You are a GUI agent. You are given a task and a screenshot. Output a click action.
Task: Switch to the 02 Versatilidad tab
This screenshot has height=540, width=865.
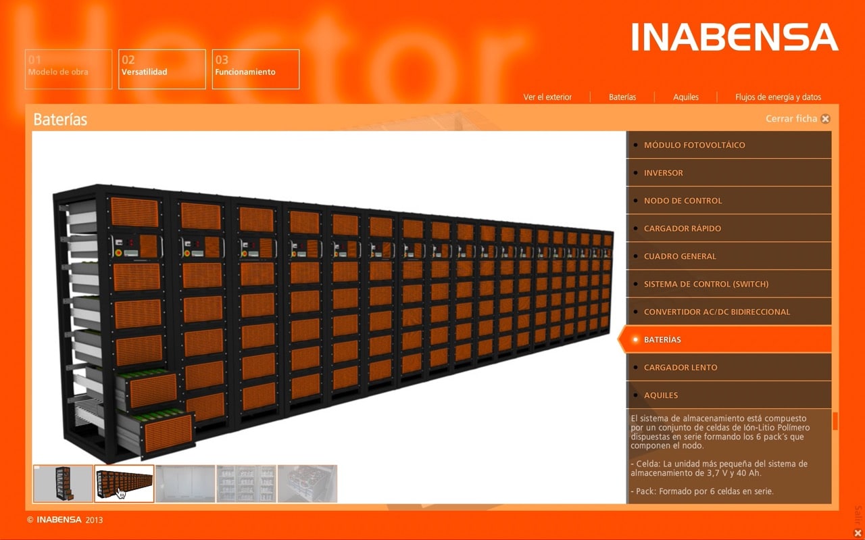coord(162,69)
